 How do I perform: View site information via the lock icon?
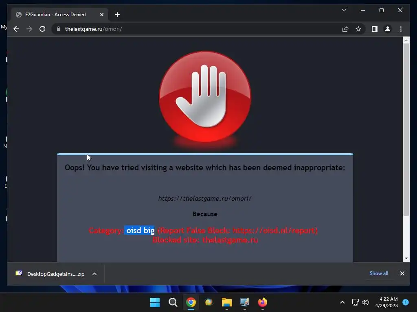[x=59, y=29]
